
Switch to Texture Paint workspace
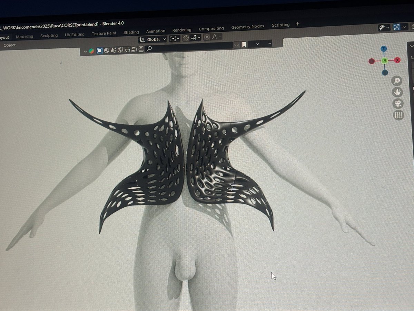[x=104, y=34]
